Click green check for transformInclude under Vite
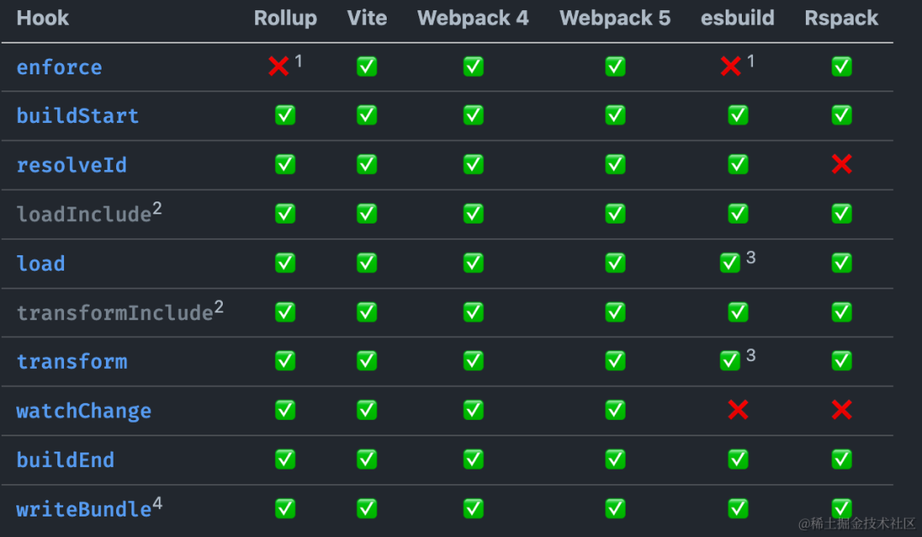922x537 pixels. (x=367, y=312)
